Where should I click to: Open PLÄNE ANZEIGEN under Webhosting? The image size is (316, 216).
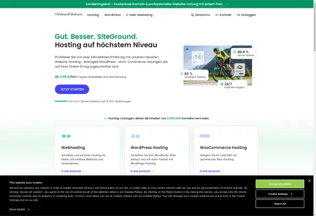coord(73,171)
